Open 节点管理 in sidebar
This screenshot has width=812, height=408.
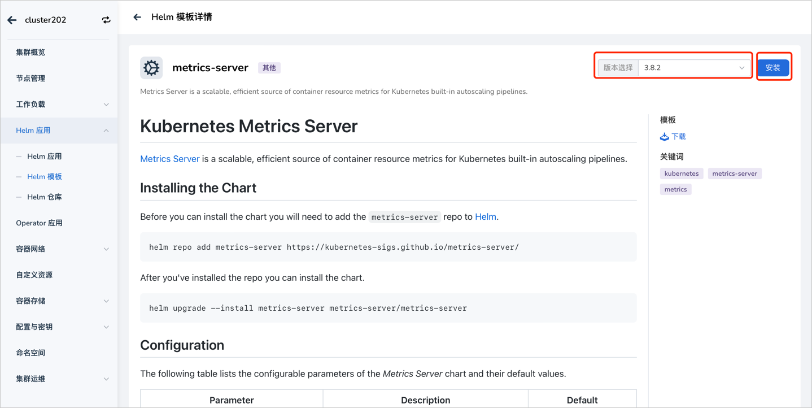(x=30, y=79)
